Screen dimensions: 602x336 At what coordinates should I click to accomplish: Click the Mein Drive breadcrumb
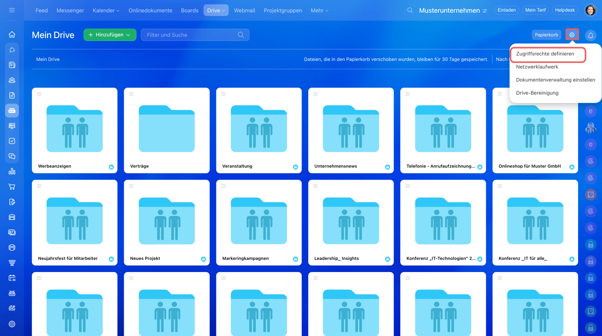(x=48, y=59)
